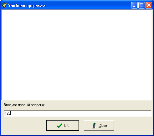Click the "OK" caption text

coord(66,126)
